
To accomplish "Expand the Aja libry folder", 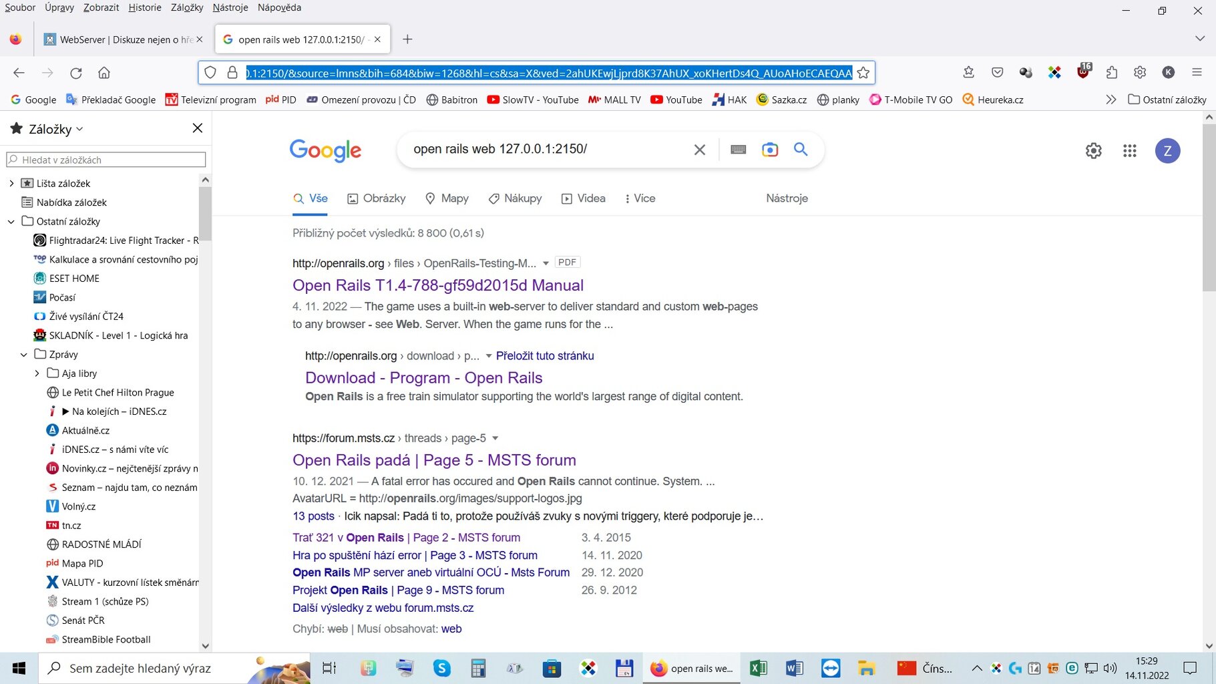I will tap(37, 373).
